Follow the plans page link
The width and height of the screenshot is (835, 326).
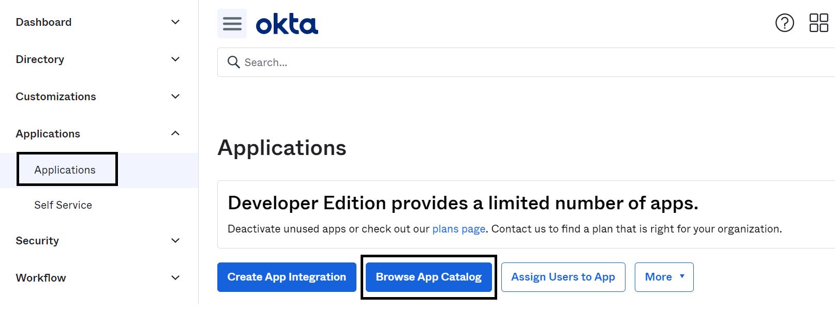(459, 229)
